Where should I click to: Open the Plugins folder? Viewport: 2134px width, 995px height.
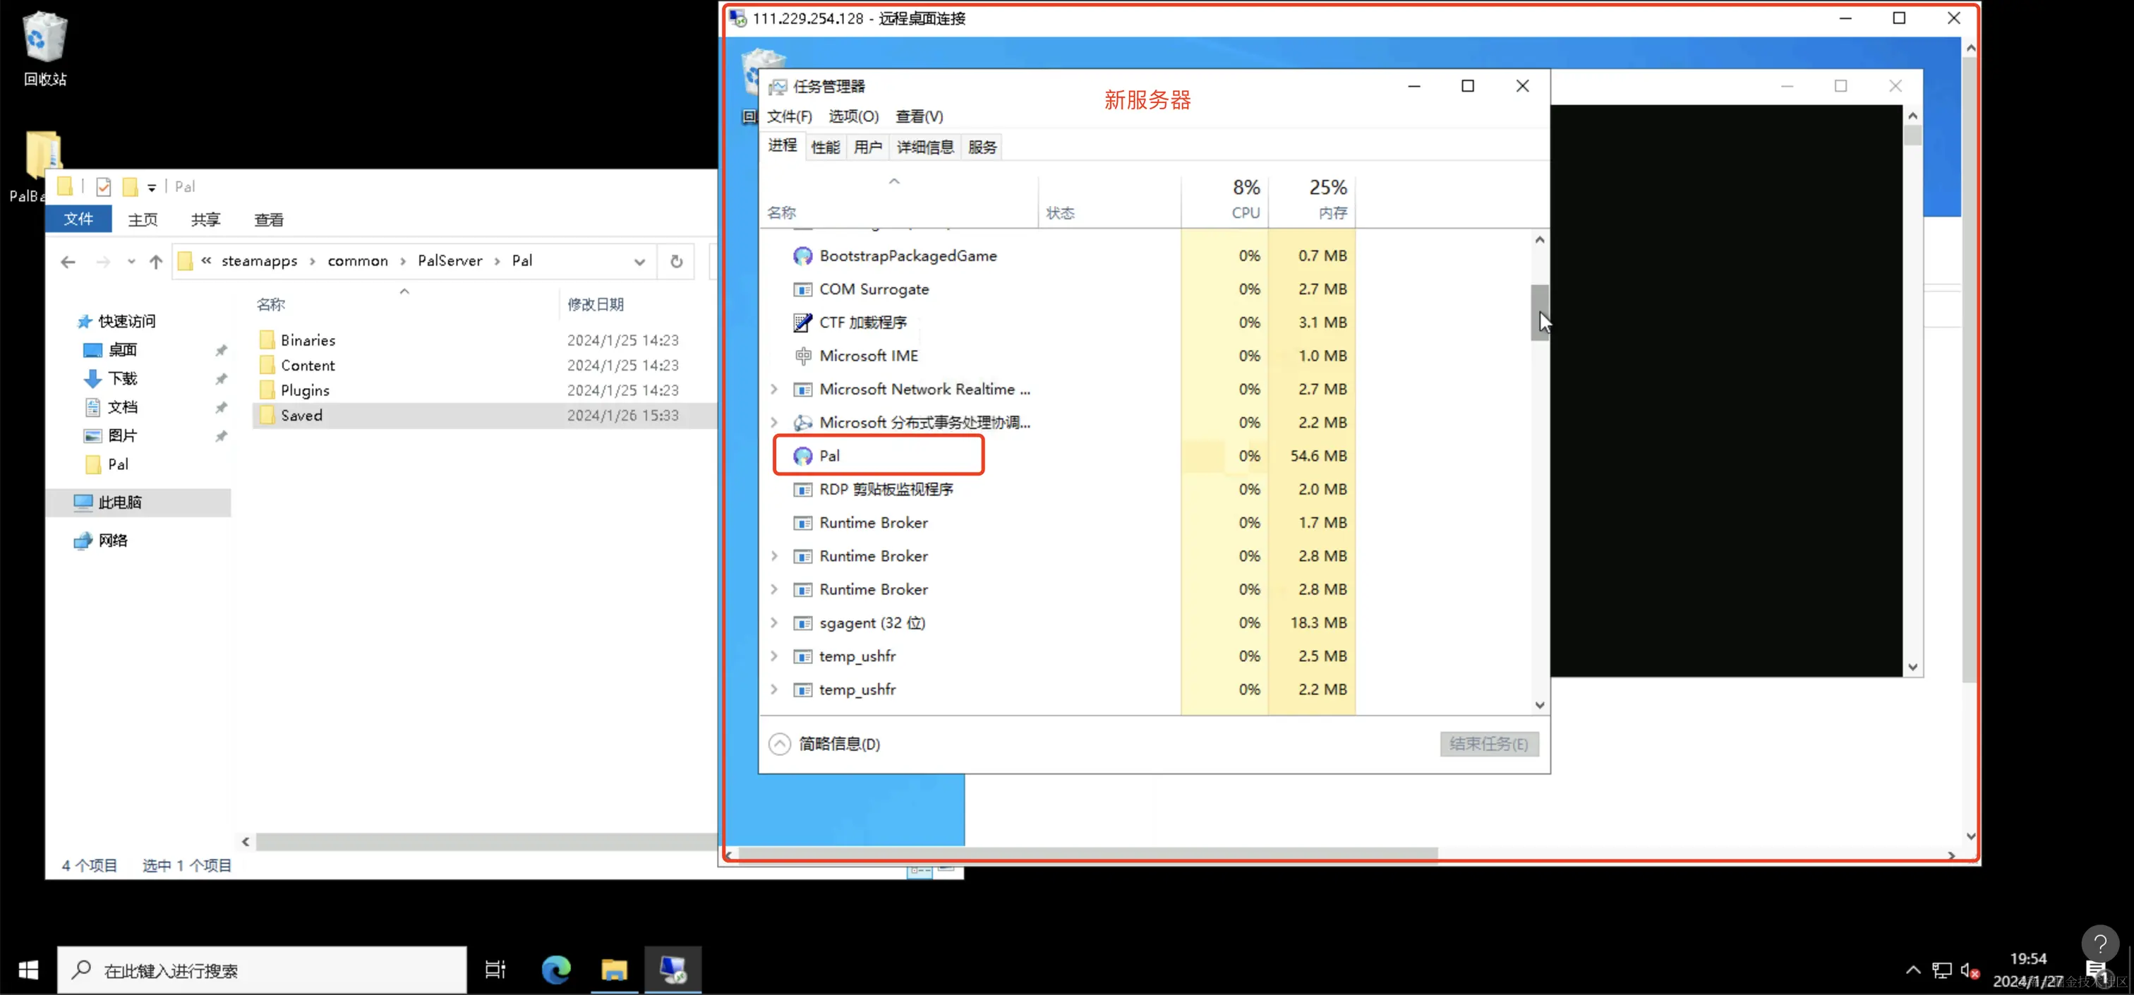(x=305, y=390)
